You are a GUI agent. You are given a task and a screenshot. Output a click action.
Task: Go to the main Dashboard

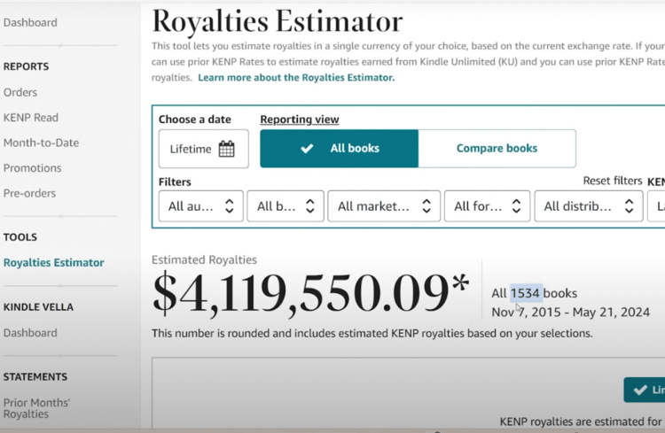click(30, 23)
